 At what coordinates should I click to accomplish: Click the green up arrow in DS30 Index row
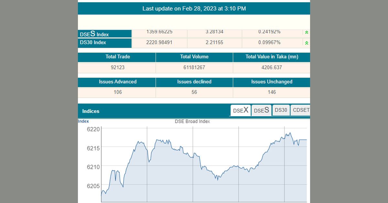(307, 43)
